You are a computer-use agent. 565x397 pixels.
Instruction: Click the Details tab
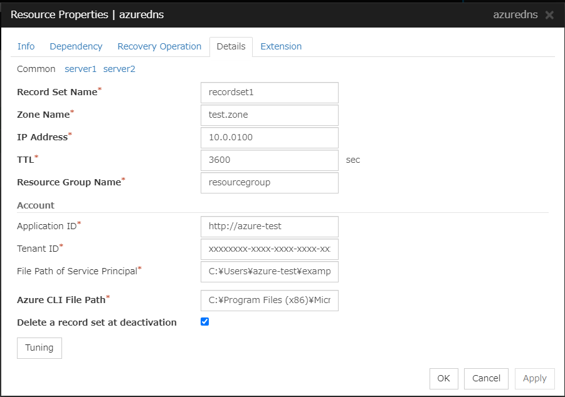[231, 46]
